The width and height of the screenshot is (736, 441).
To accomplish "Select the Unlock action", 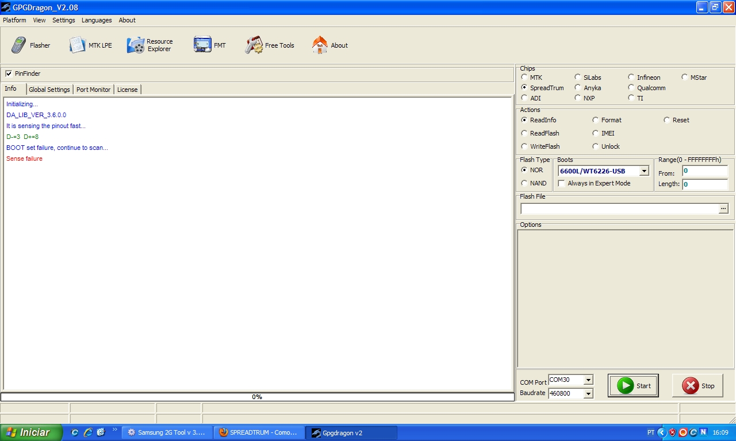I will coord(596,146).
